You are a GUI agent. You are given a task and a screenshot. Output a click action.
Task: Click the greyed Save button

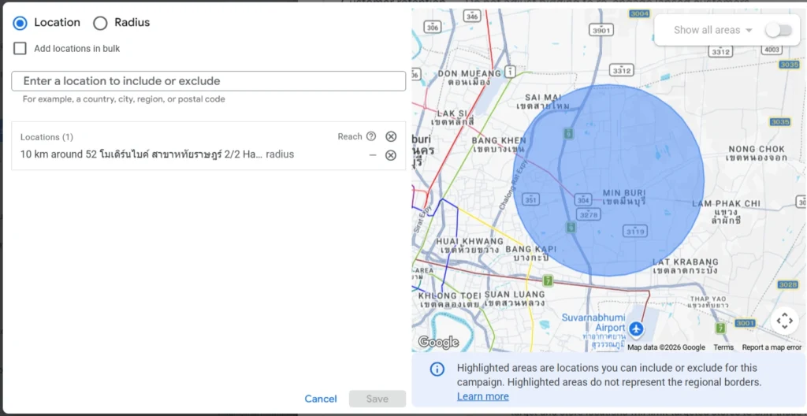(x=377, y=399)
